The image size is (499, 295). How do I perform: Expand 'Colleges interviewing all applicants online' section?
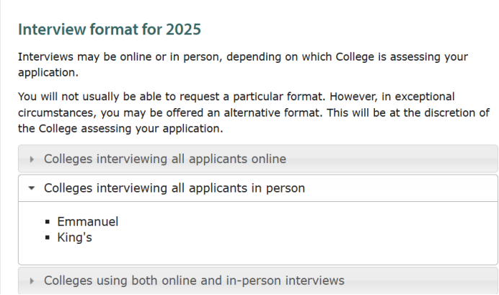click(x=164, y=159)
